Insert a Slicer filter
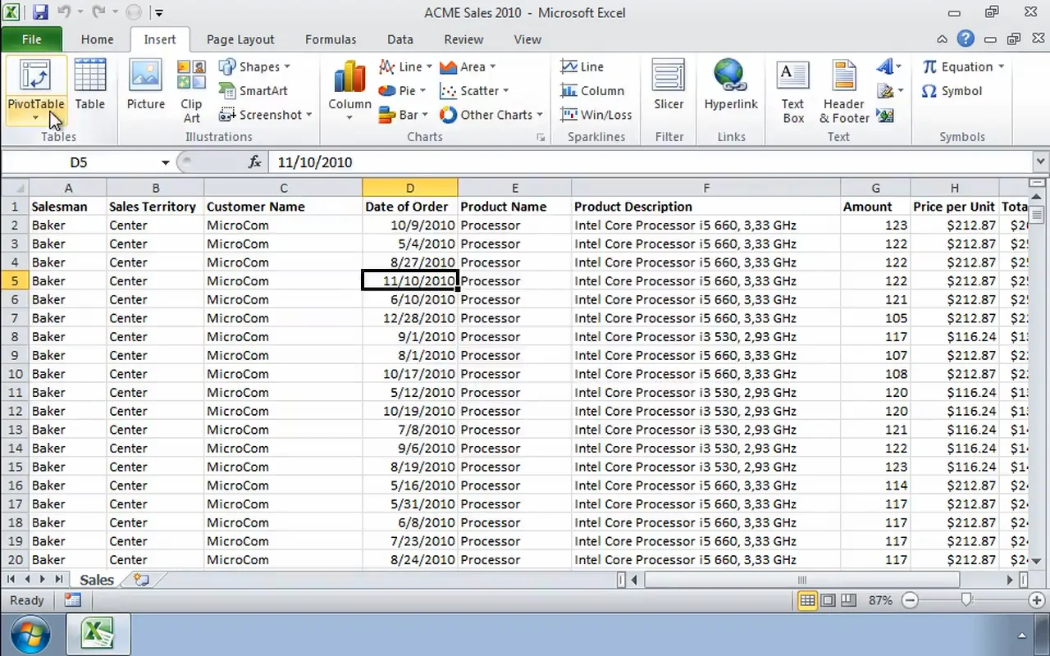 pyautogui.click(x=669, y=84)
